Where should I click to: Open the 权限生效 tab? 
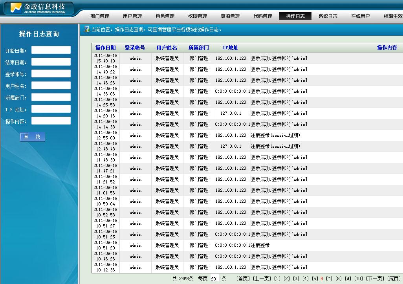pyautogui.click(x=393, y=16)
